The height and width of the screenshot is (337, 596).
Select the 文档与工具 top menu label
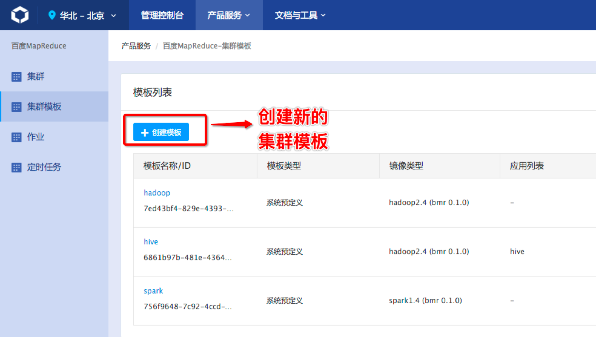pos(296,15)
